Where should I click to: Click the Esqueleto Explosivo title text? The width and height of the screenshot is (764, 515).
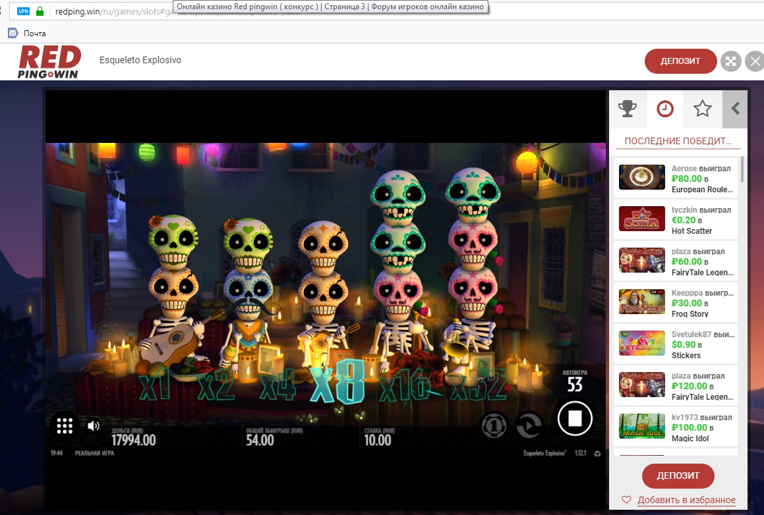[140, 60]
